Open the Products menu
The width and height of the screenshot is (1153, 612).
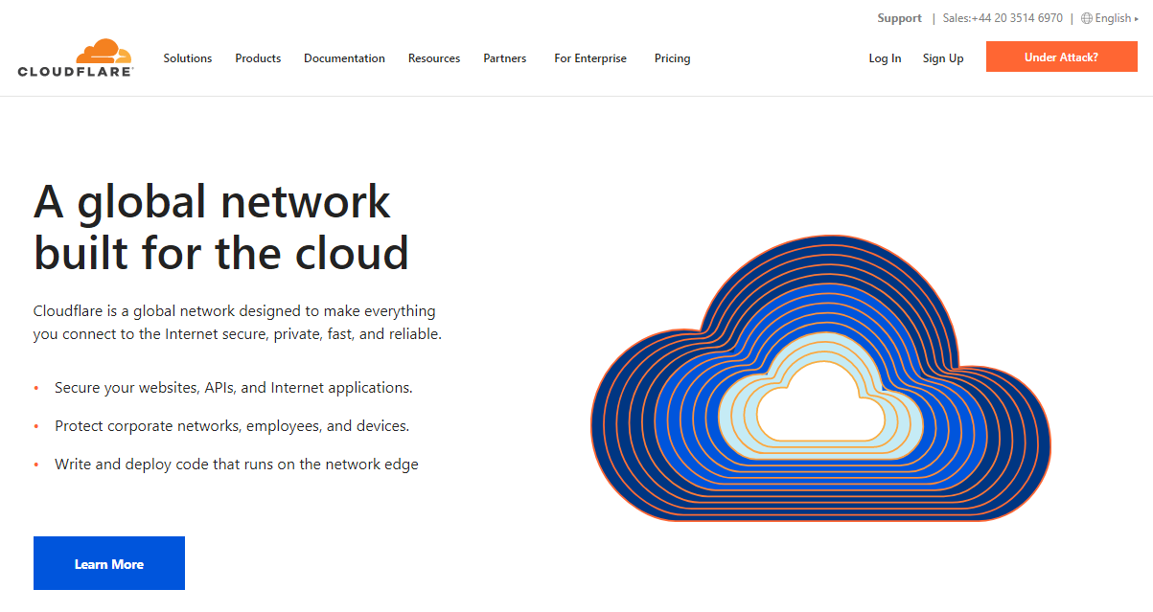(258, 58)
